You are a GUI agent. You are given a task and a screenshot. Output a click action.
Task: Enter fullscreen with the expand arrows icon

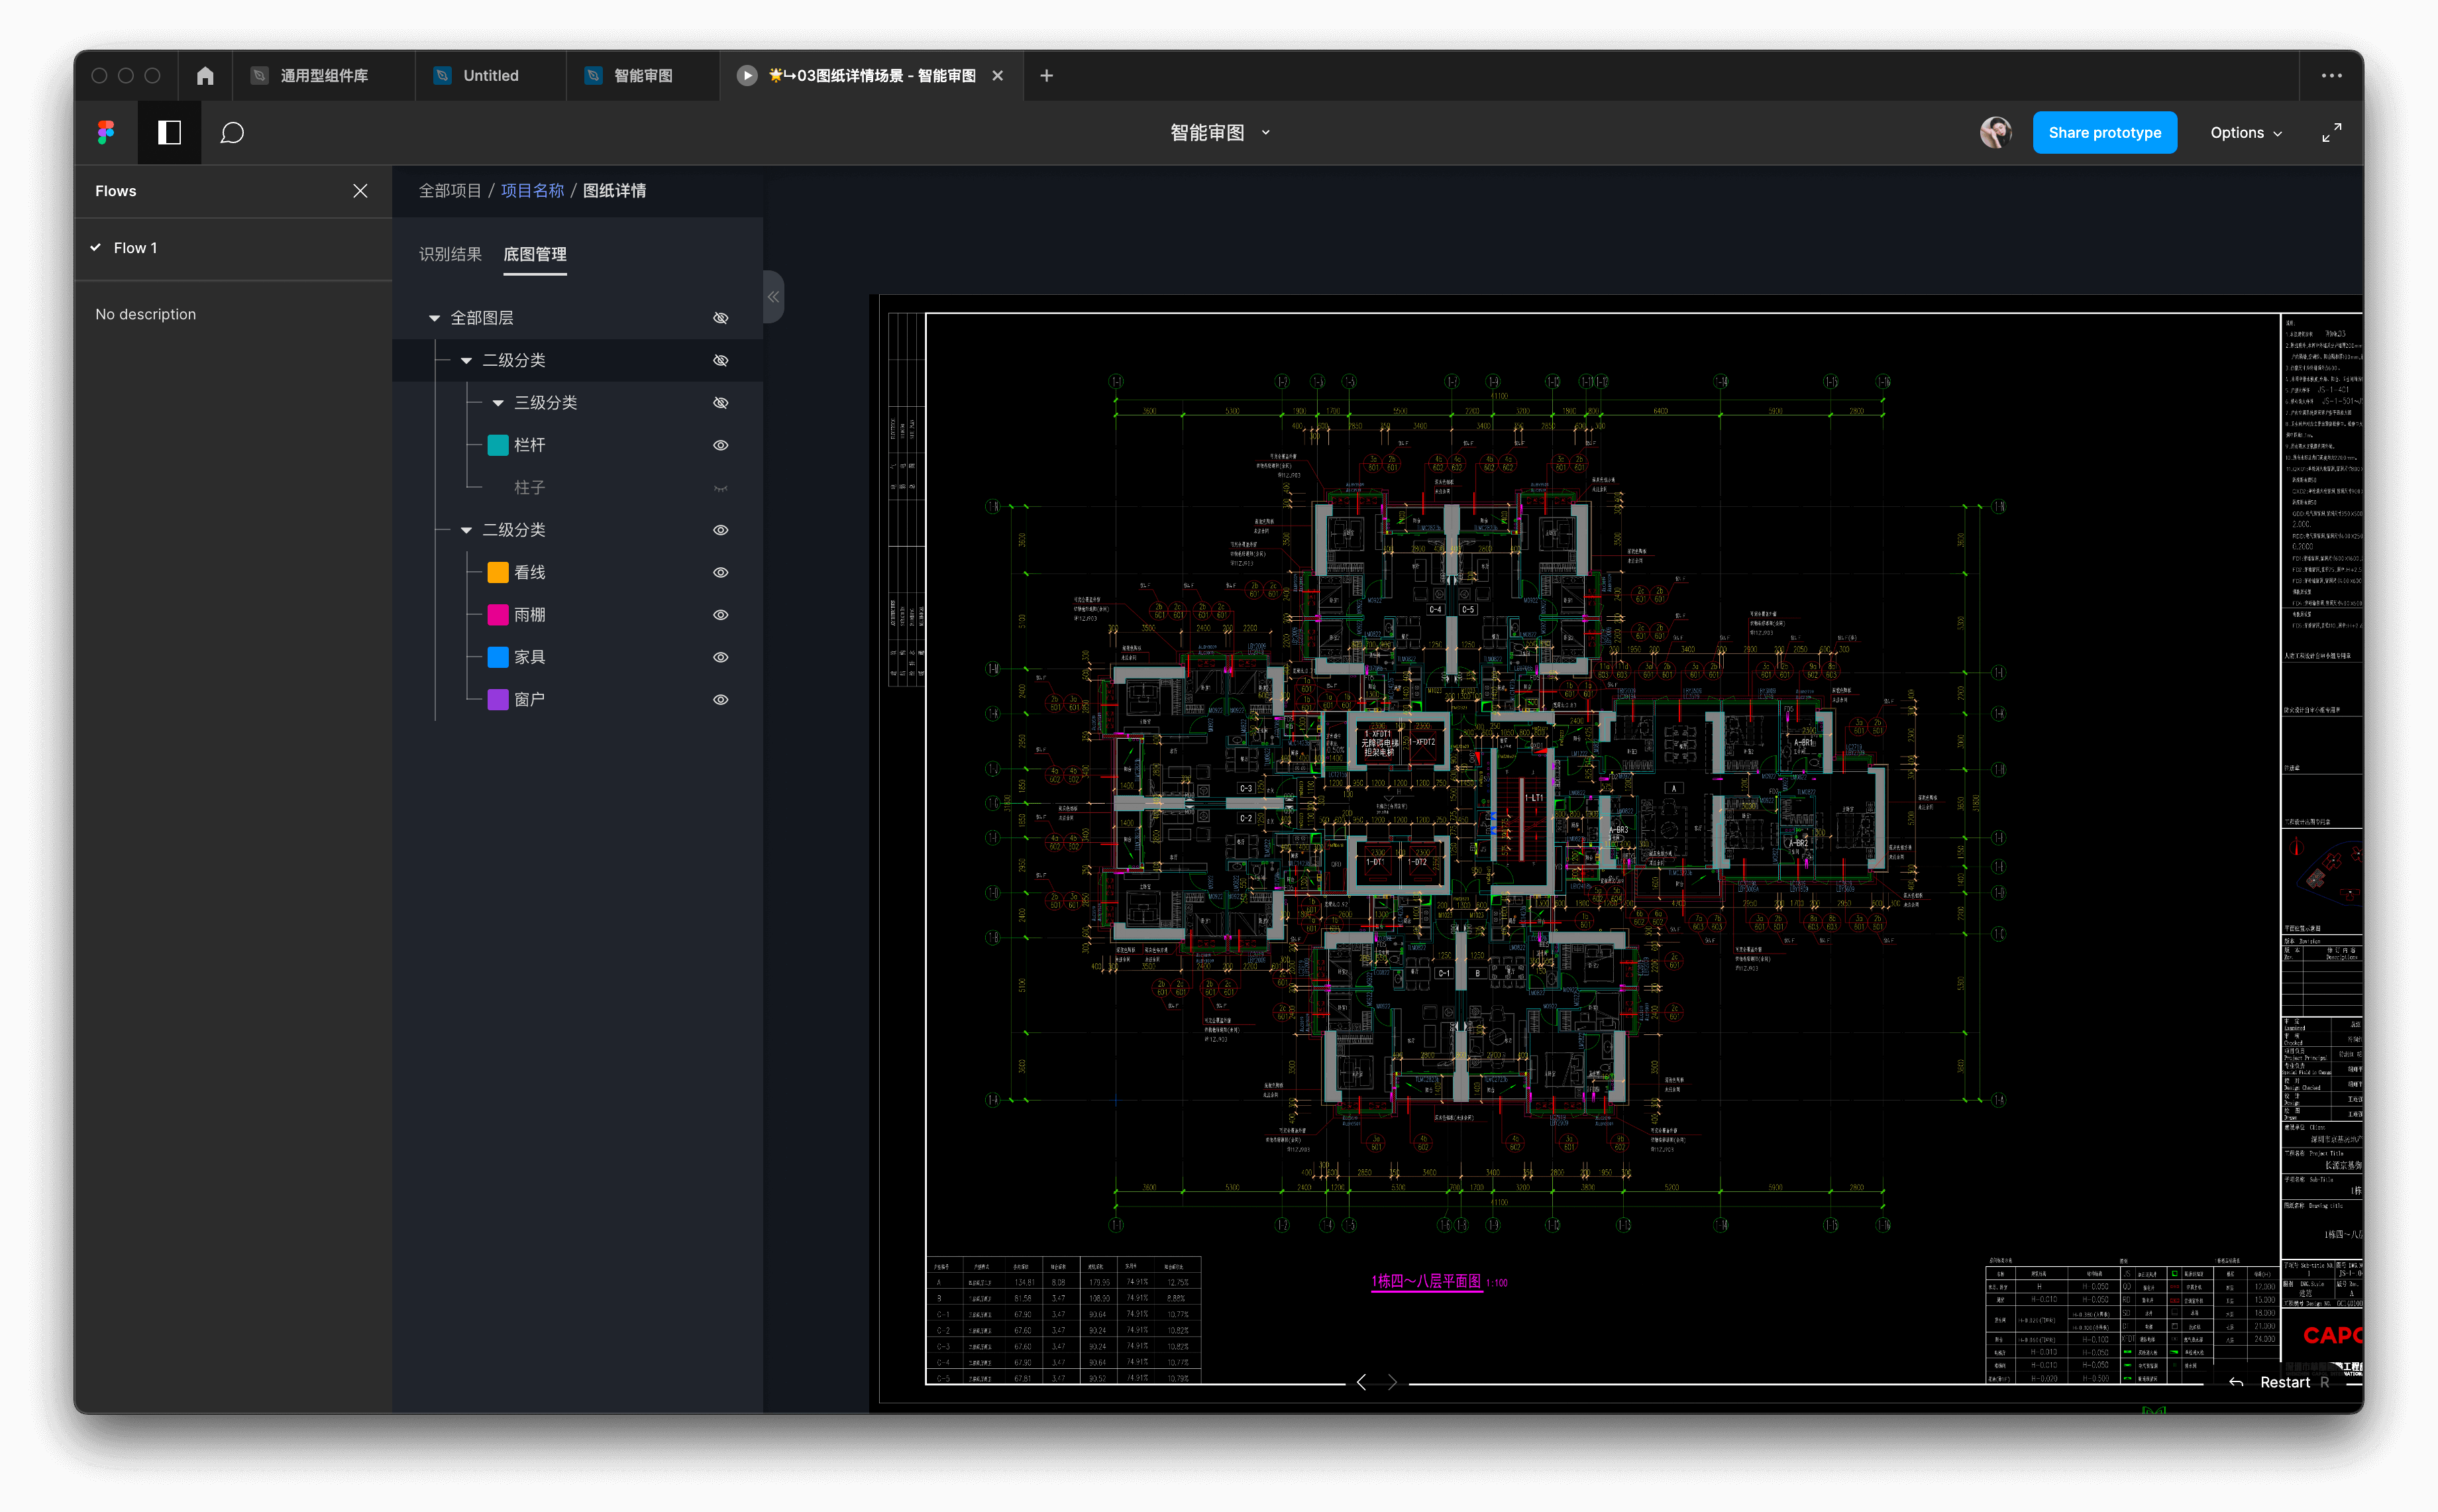(2331, 132)
